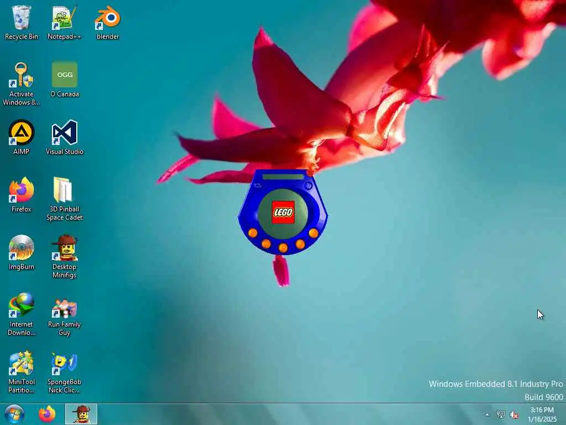Screen dimensions: 566x425
Task: Select the O Canada OGG file
Action: click(64, 80)
